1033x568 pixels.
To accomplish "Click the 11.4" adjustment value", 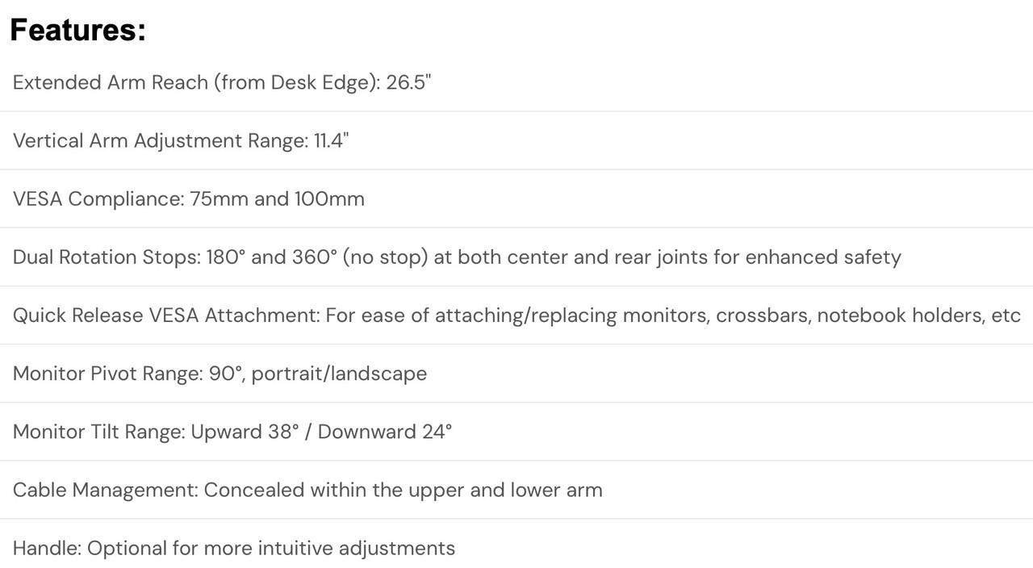I will pos(331,140).
